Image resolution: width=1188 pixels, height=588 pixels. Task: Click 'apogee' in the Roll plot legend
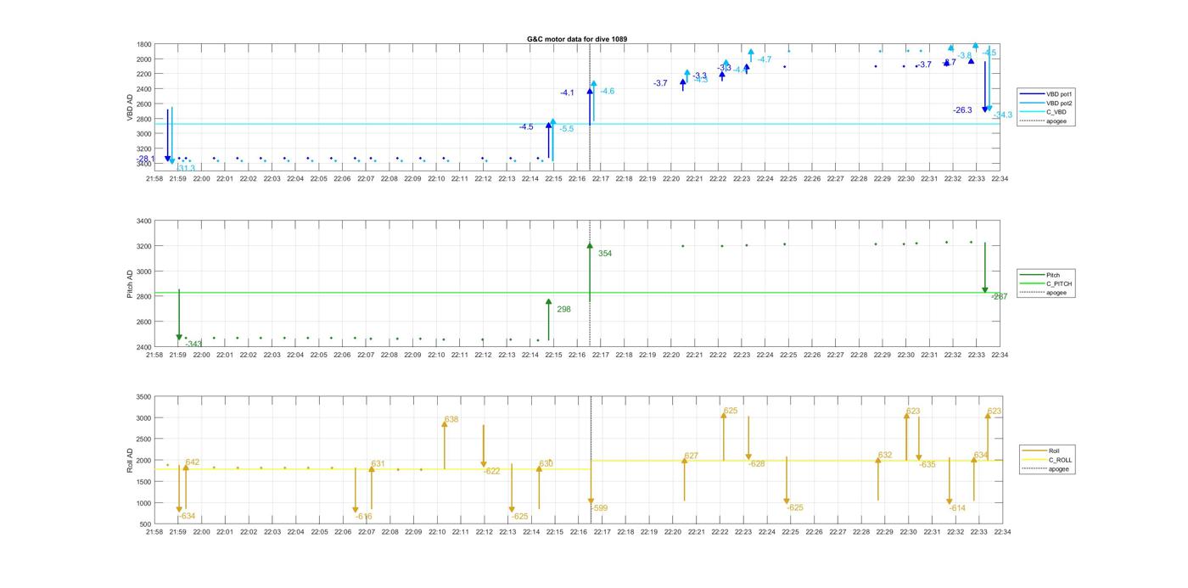pos(1058,469)
